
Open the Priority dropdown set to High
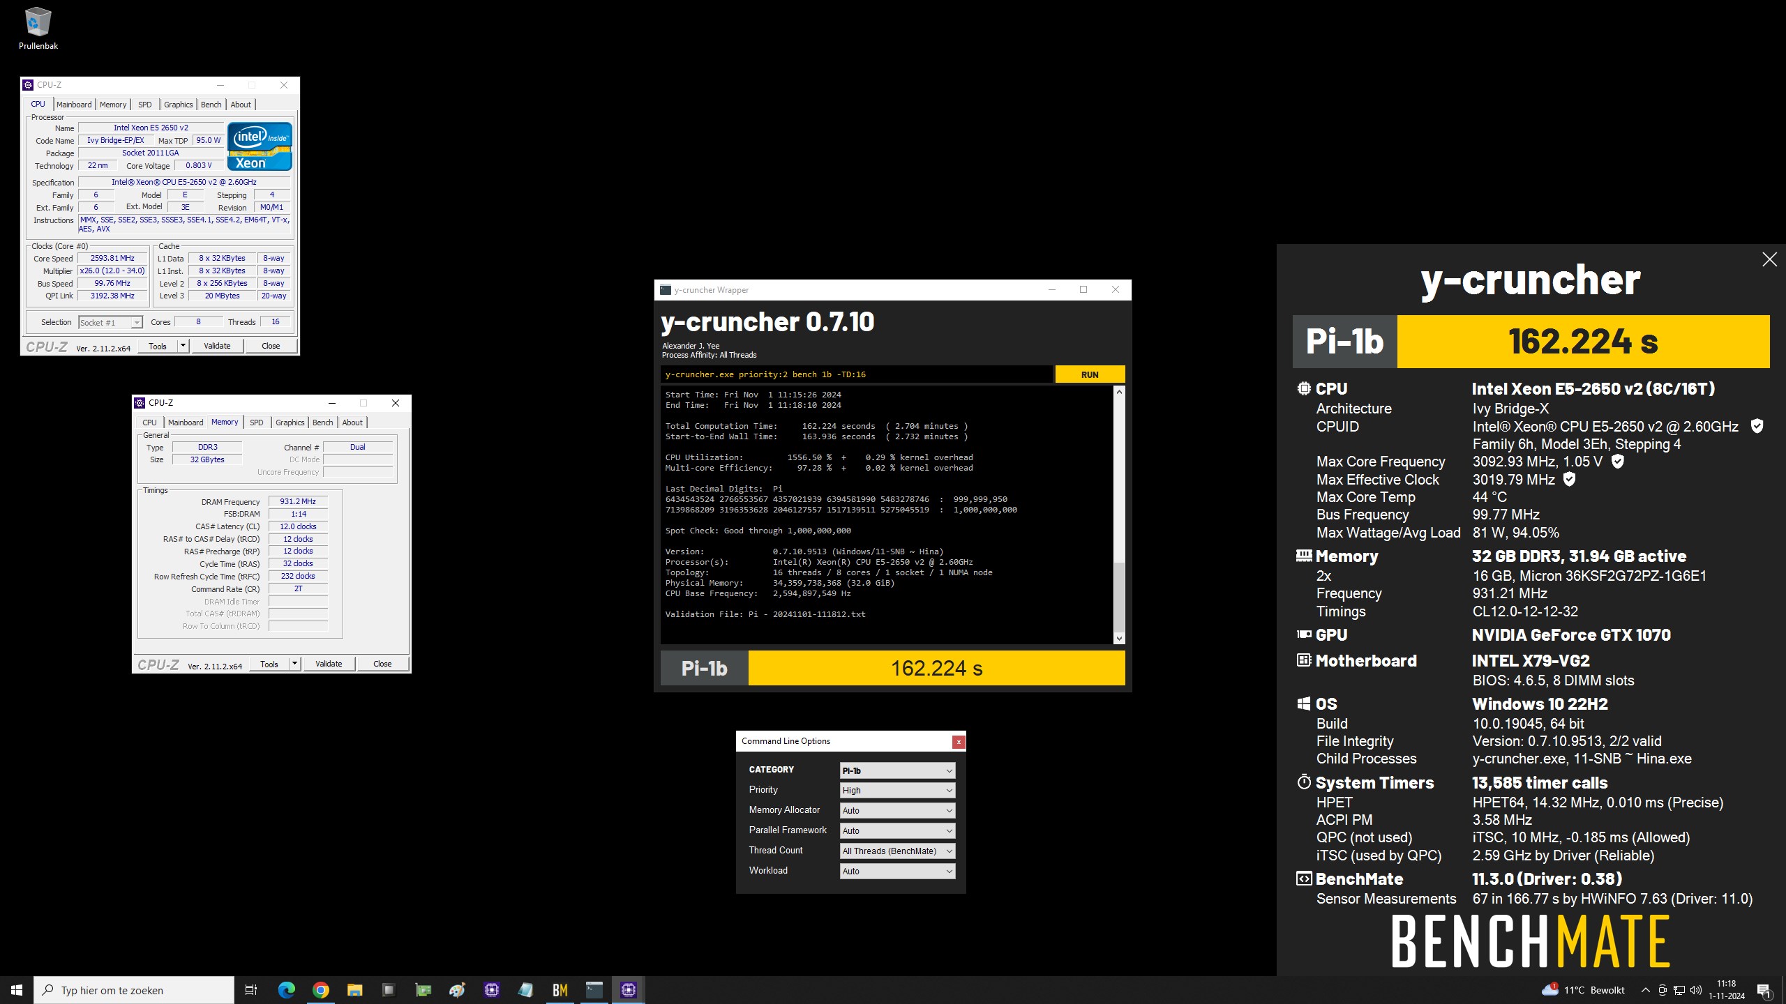pos(897,791)
